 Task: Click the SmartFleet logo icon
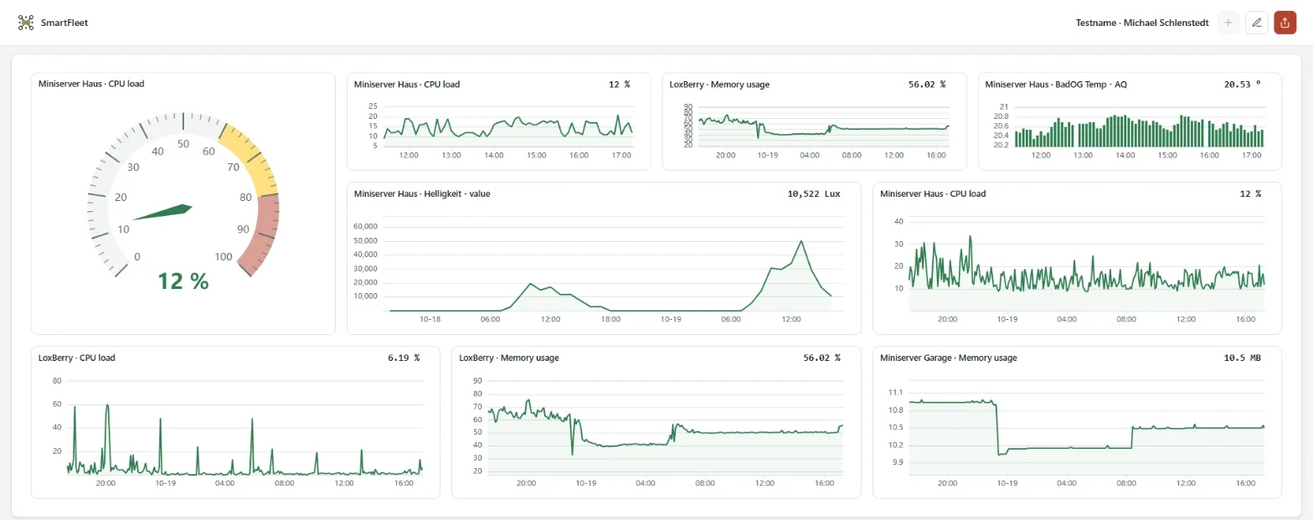point(26,23)
